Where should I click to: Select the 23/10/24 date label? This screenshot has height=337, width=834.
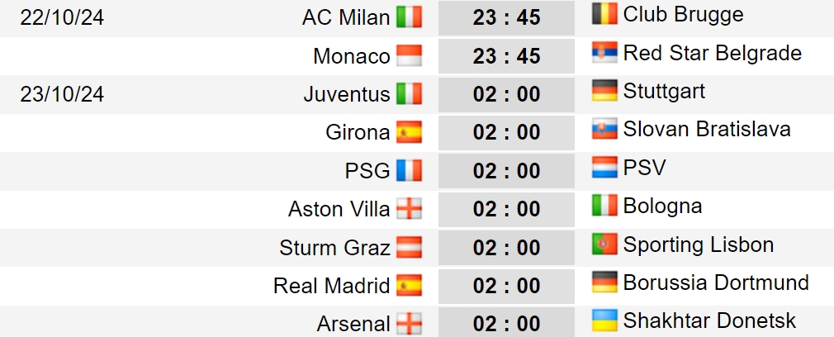tap(62, 94)
